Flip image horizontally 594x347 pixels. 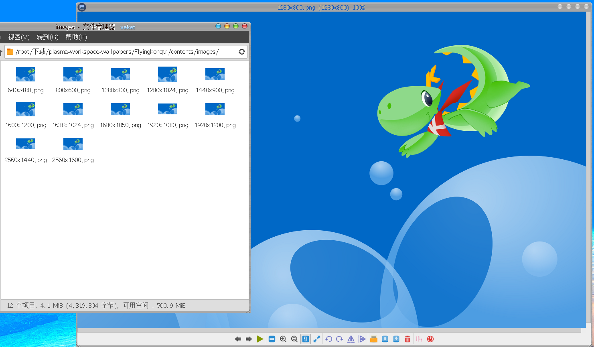pos(351,339)
